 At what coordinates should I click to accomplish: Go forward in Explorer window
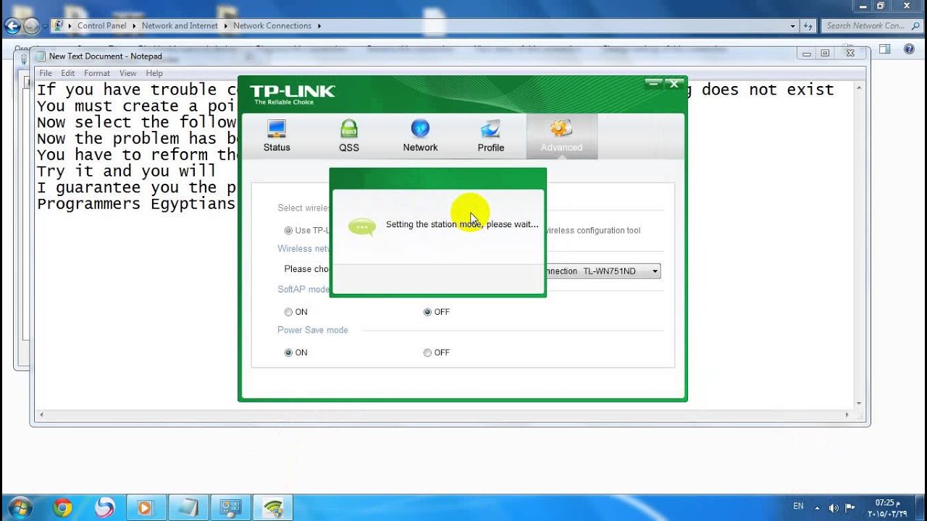pyautogui.click(x=31, y=26)
